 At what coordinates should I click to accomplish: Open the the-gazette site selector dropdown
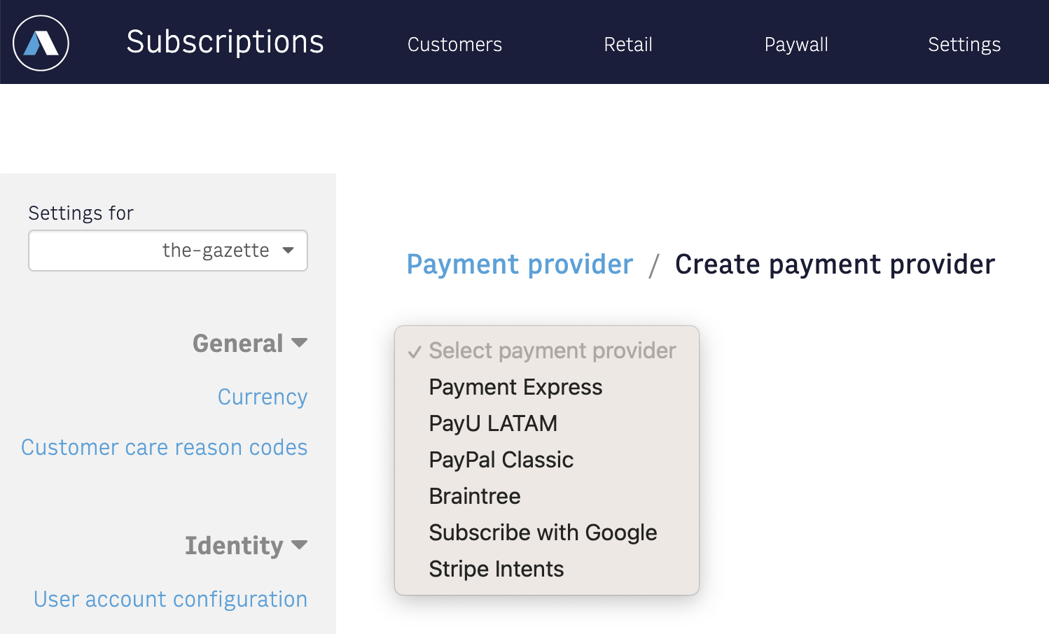pos(168,251)
